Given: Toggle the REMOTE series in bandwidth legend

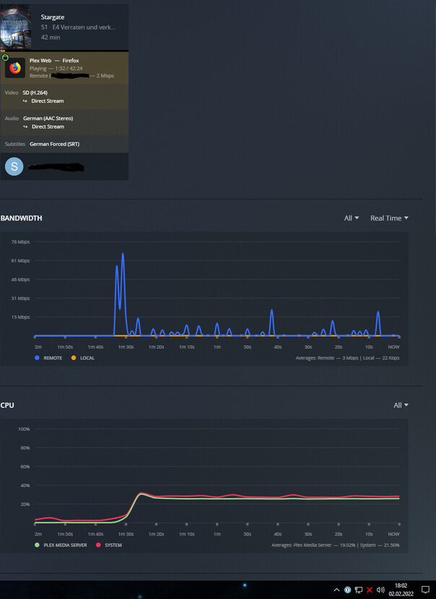Looking at the screenshot, I should [x=48, y=358].
